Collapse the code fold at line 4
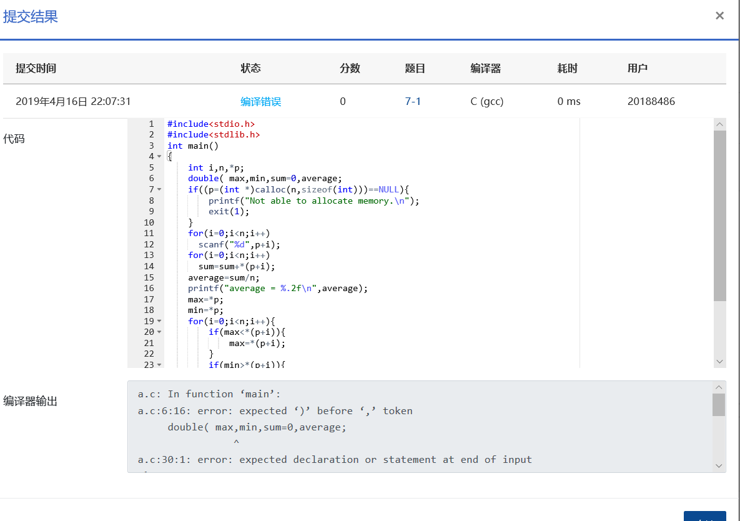Image resolution: width=740 pixels, height=521 pixels. (x=159, y=157)
